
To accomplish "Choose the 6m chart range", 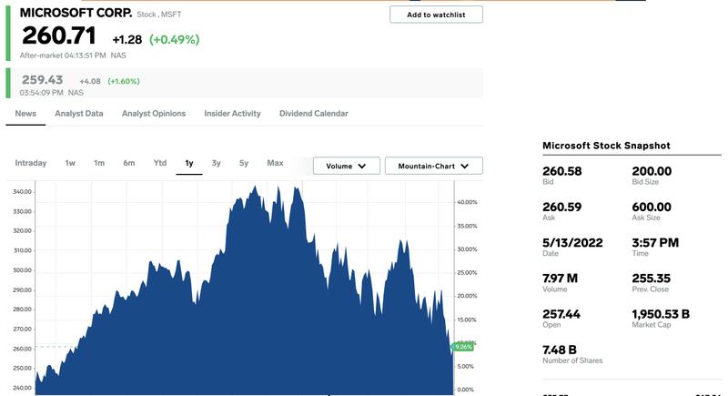I will pyautogui.click(x=128, y=163).
